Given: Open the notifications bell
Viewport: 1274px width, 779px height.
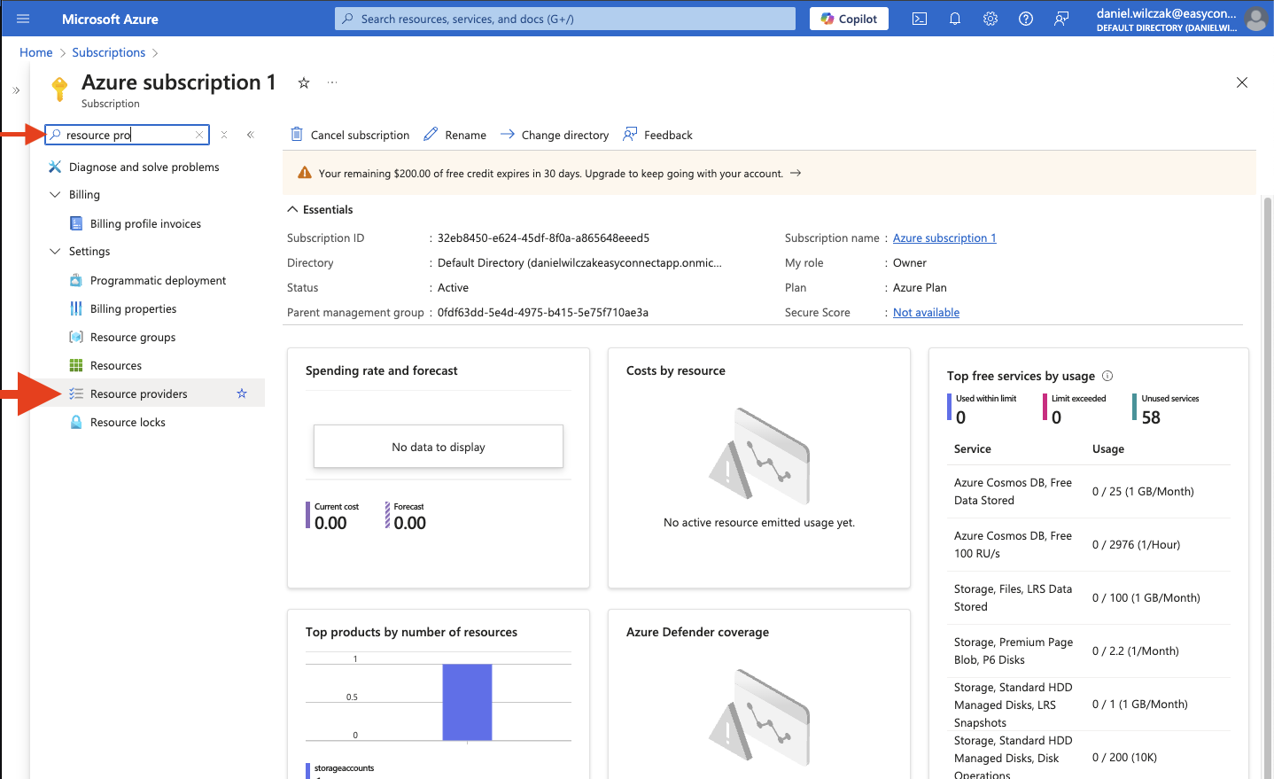Looking at the screenshot, I should click(x=955, y=19).
